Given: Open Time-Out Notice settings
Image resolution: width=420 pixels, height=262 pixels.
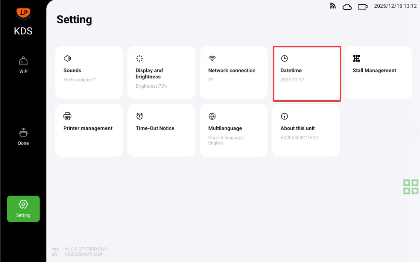Looking at the screenshot, I should click(161, 130).
